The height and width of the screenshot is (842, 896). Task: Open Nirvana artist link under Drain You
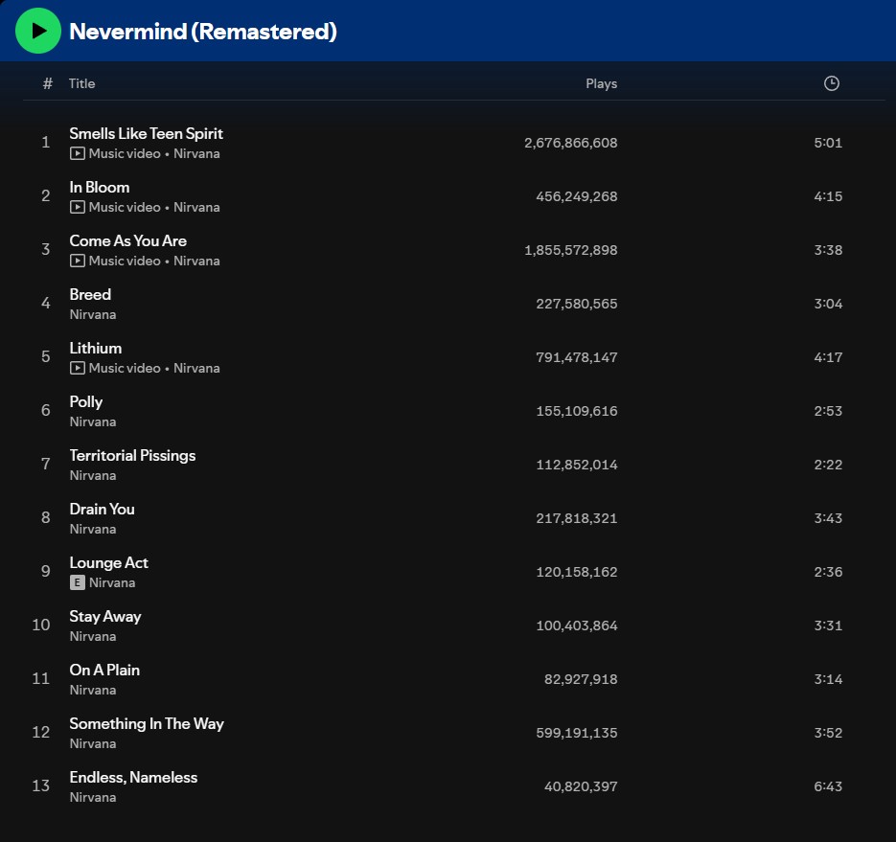point(93,530)
